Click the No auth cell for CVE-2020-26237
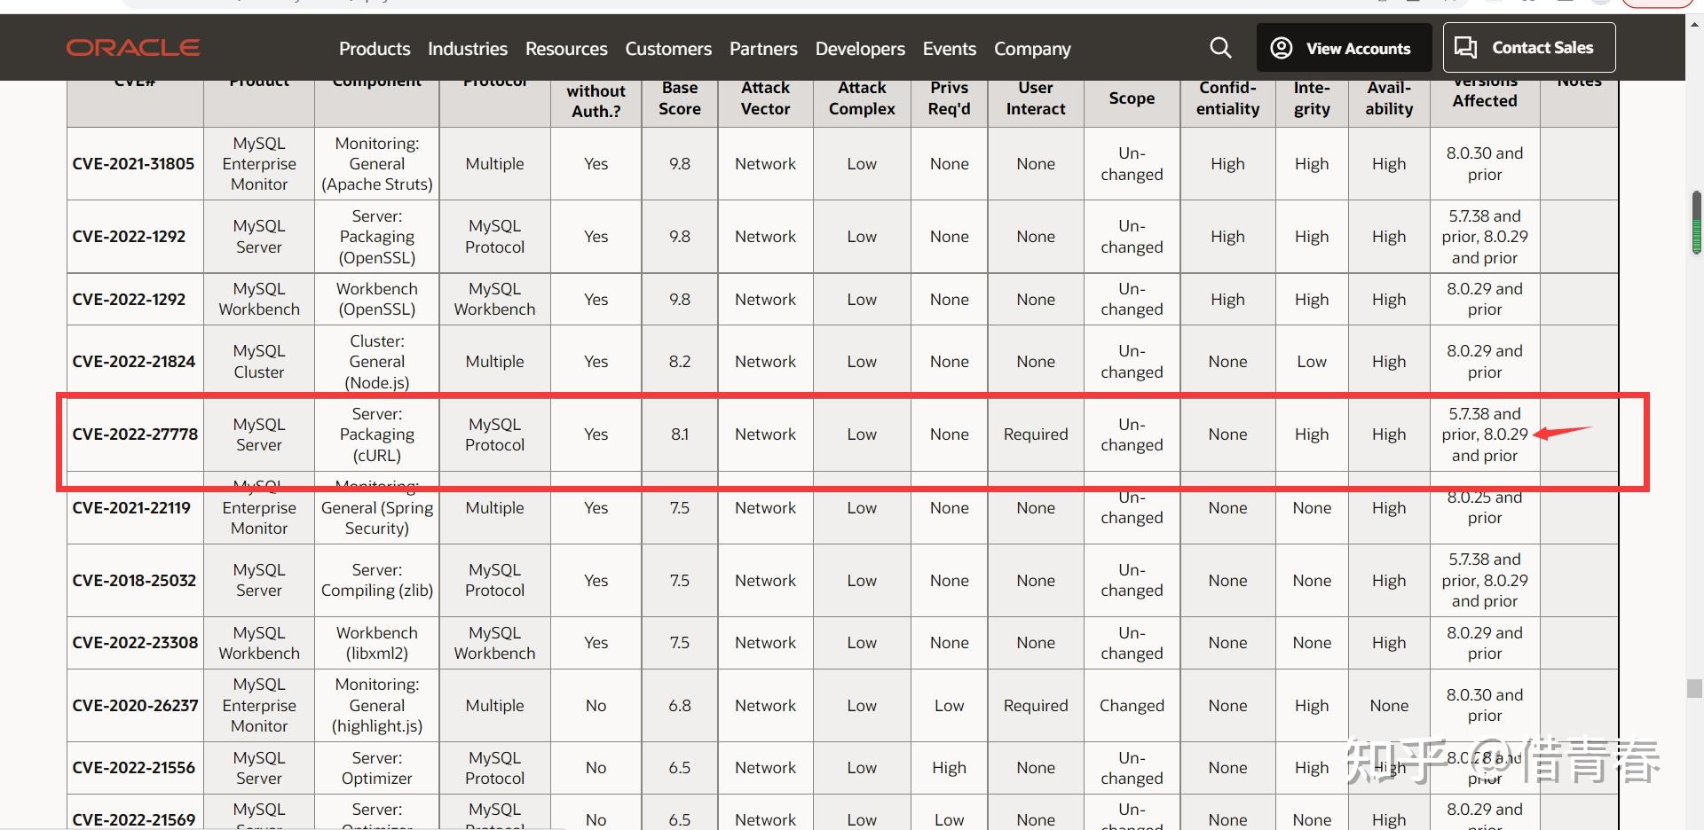The height and width of the screenshot is (830, 1704). point(596,706)
